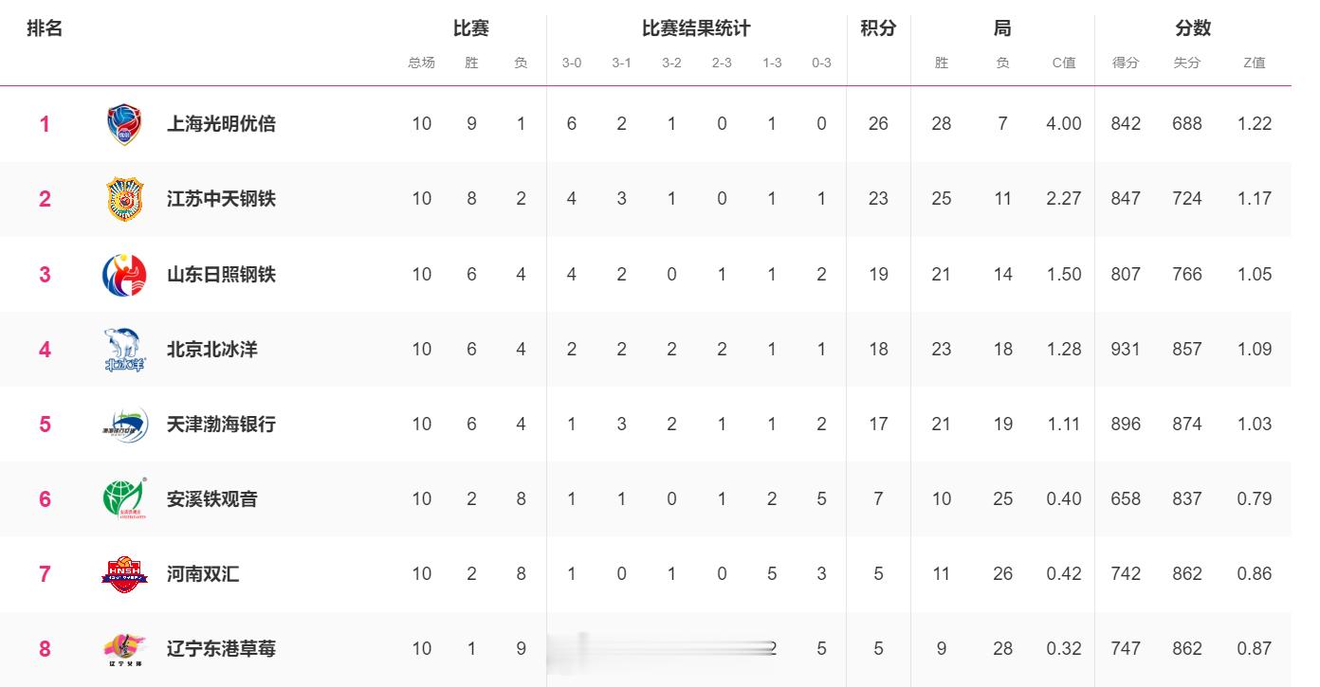Select the 积分 column header
Image resolution: width=1320 pixels, height=687 pixels.
click(x=878, y=28)
